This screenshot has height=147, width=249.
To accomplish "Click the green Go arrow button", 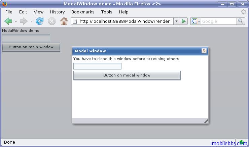I will [184, 21].
